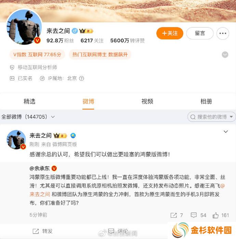Image resolution: width=236 pixels, height=239 pixels.
Task: Click the search magnifier icon in Weibo search
Action: pyautogui.click(x=193, y=117)
